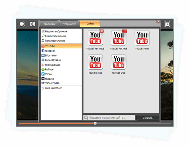Select the Myspace category
Viewport: 189px width, 146px height.
pyautogui.click(x=61, y=79)
